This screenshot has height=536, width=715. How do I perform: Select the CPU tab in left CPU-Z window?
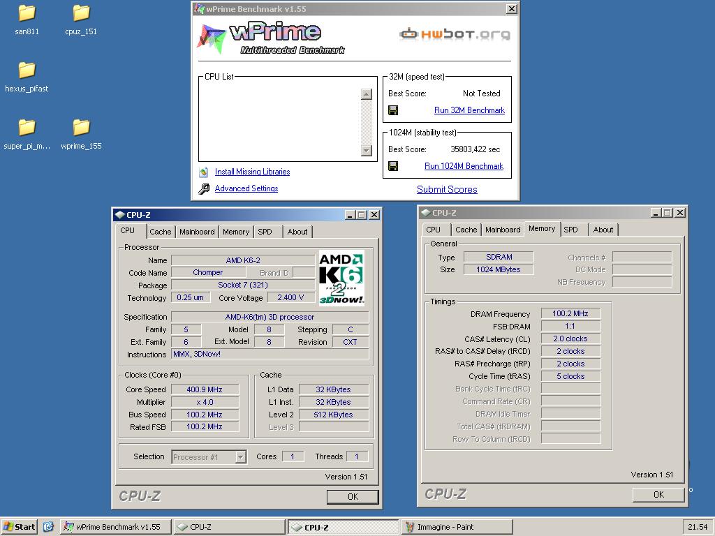click(x=127, y=231)
